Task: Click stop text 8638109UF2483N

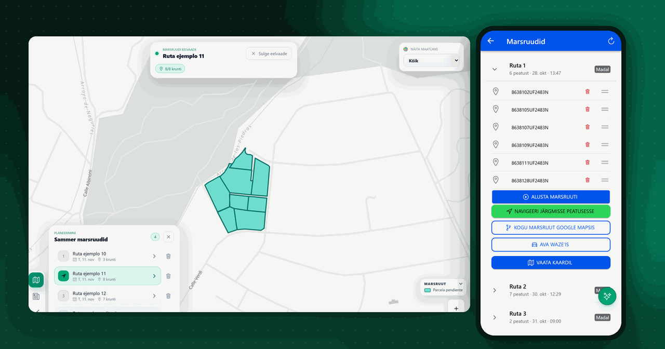Action: pyautogui.click(x=529, y=145)
